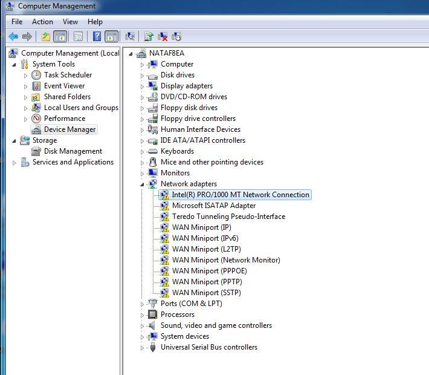
Task: Open the File menu
Action: click(x=17, y=22)
